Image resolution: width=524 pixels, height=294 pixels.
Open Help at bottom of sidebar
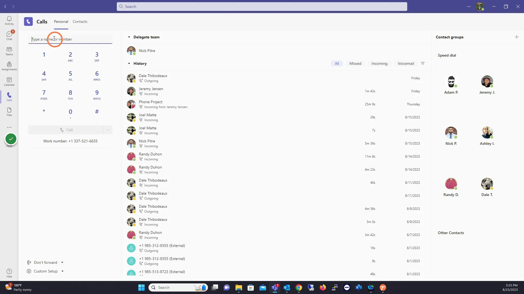pos(9,273)
